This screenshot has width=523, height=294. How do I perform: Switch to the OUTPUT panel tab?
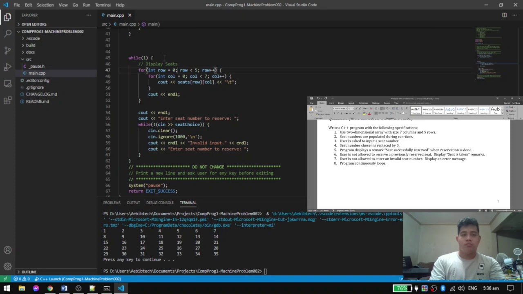[x=133, y=203]
